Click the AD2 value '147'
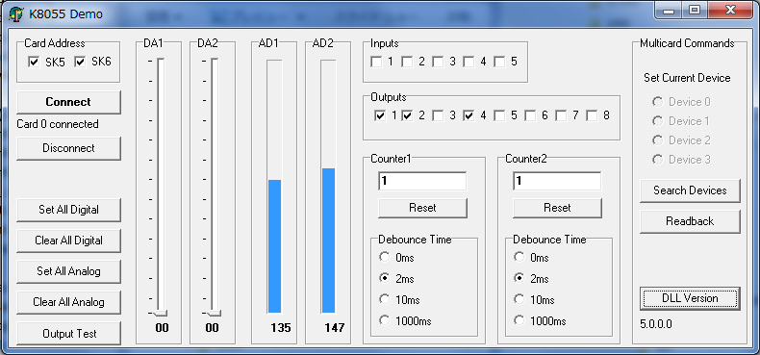The width and height of the screenshot is (760, 355). pos(335,328)
